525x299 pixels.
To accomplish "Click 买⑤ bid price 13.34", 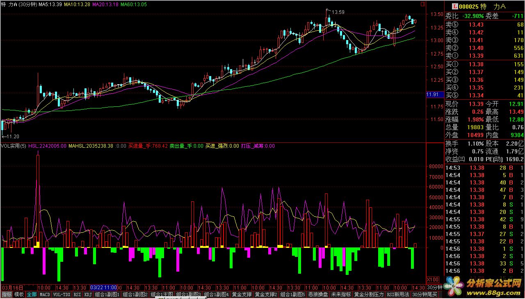I will 476,95.
